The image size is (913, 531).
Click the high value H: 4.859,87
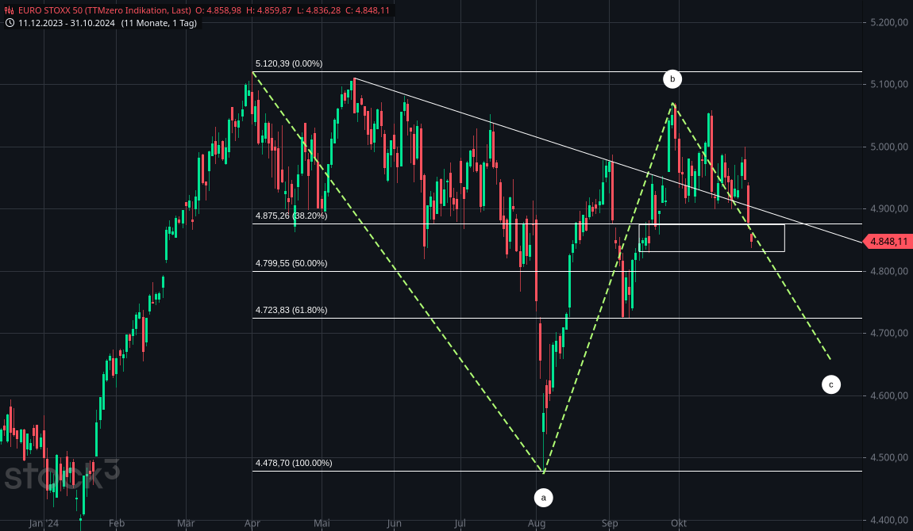269,10
